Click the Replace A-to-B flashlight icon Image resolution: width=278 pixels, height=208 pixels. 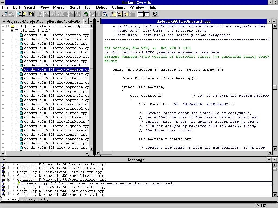point(119,14)
